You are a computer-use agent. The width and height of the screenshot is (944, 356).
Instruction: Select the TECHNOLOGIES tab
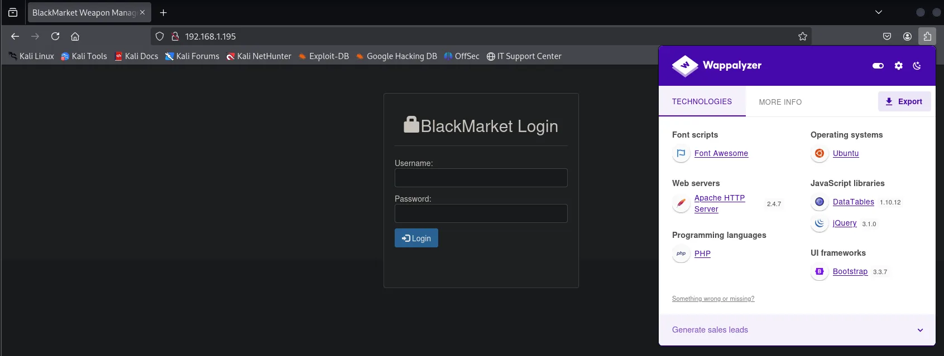[702, 101]
